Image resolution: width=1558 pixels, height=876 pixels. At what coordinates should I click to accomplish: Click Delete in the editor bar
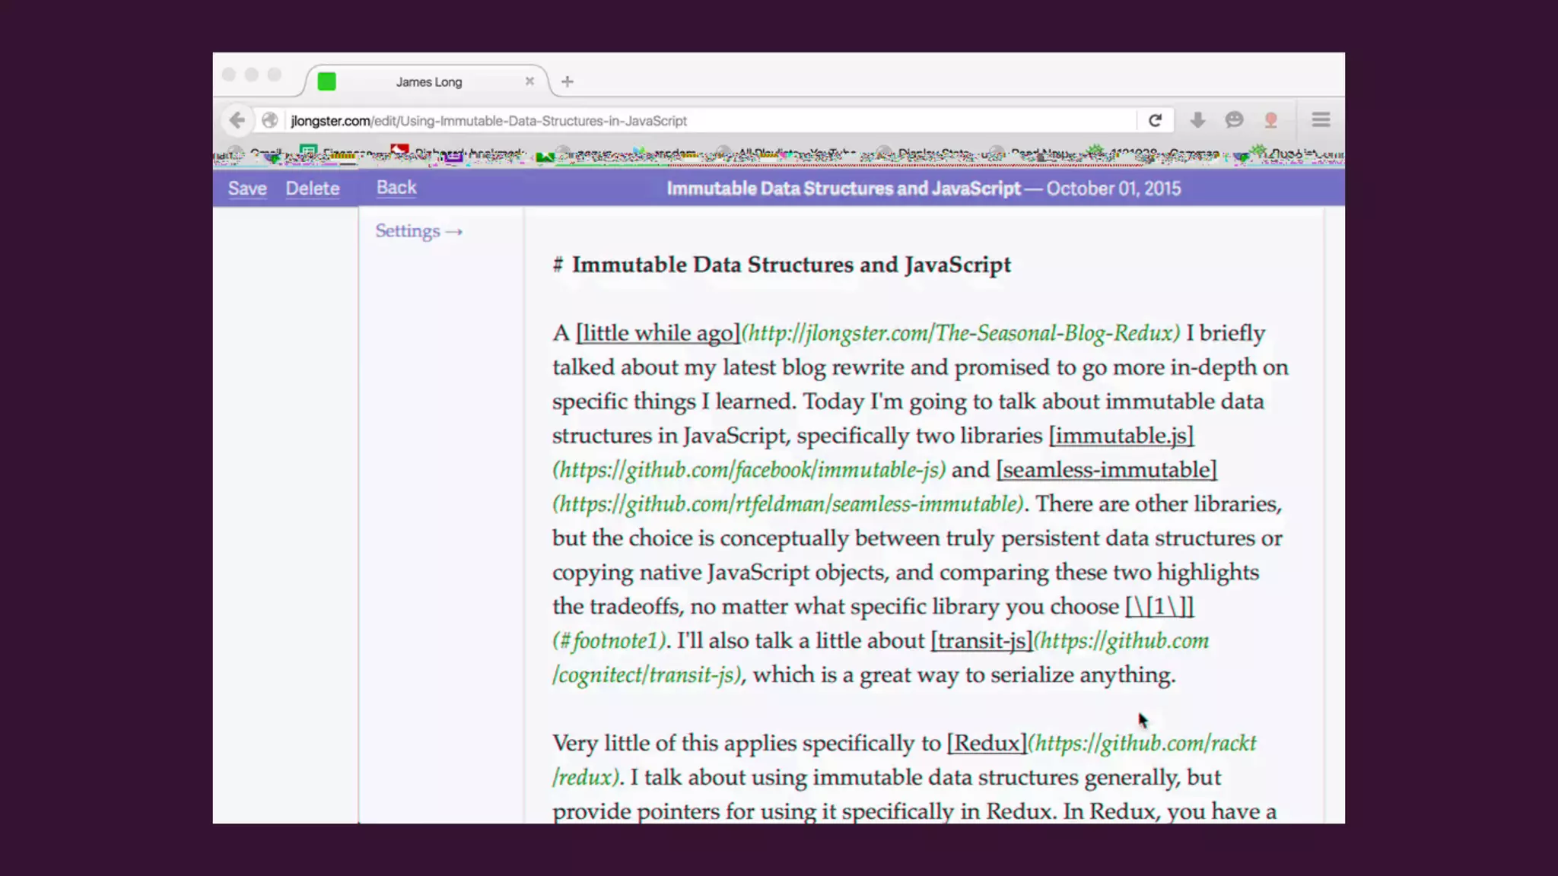(x=313, y=189)
